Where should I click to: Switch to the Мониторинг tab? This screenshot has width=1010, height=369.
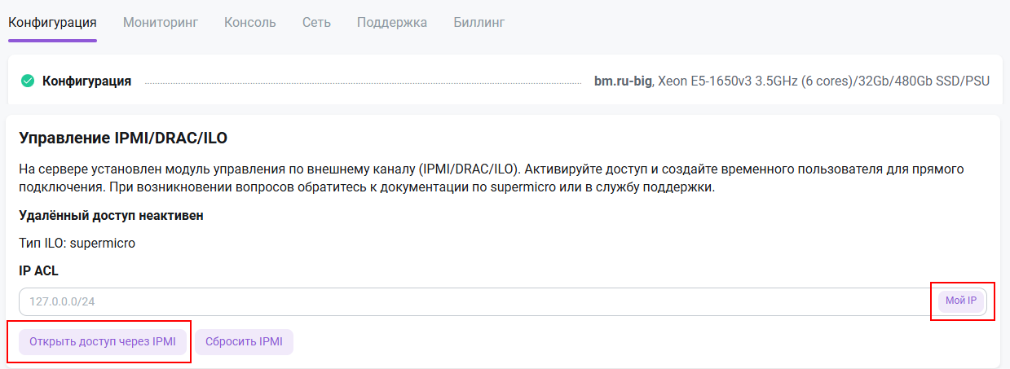coord(161,22)
